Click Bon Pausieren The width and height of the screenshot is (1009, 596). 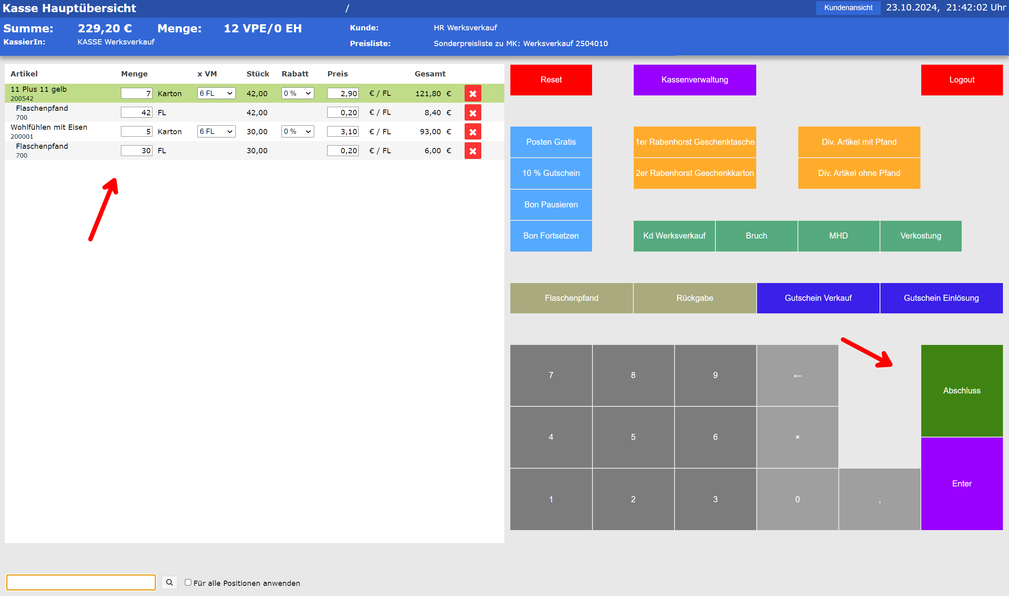(x=551, y=205)
